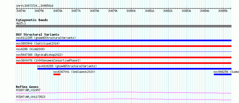The height and width of the screenshot is (103, 239).
Task: Click the 30879k ruler tick label
Action: click(x=113, y=11)
